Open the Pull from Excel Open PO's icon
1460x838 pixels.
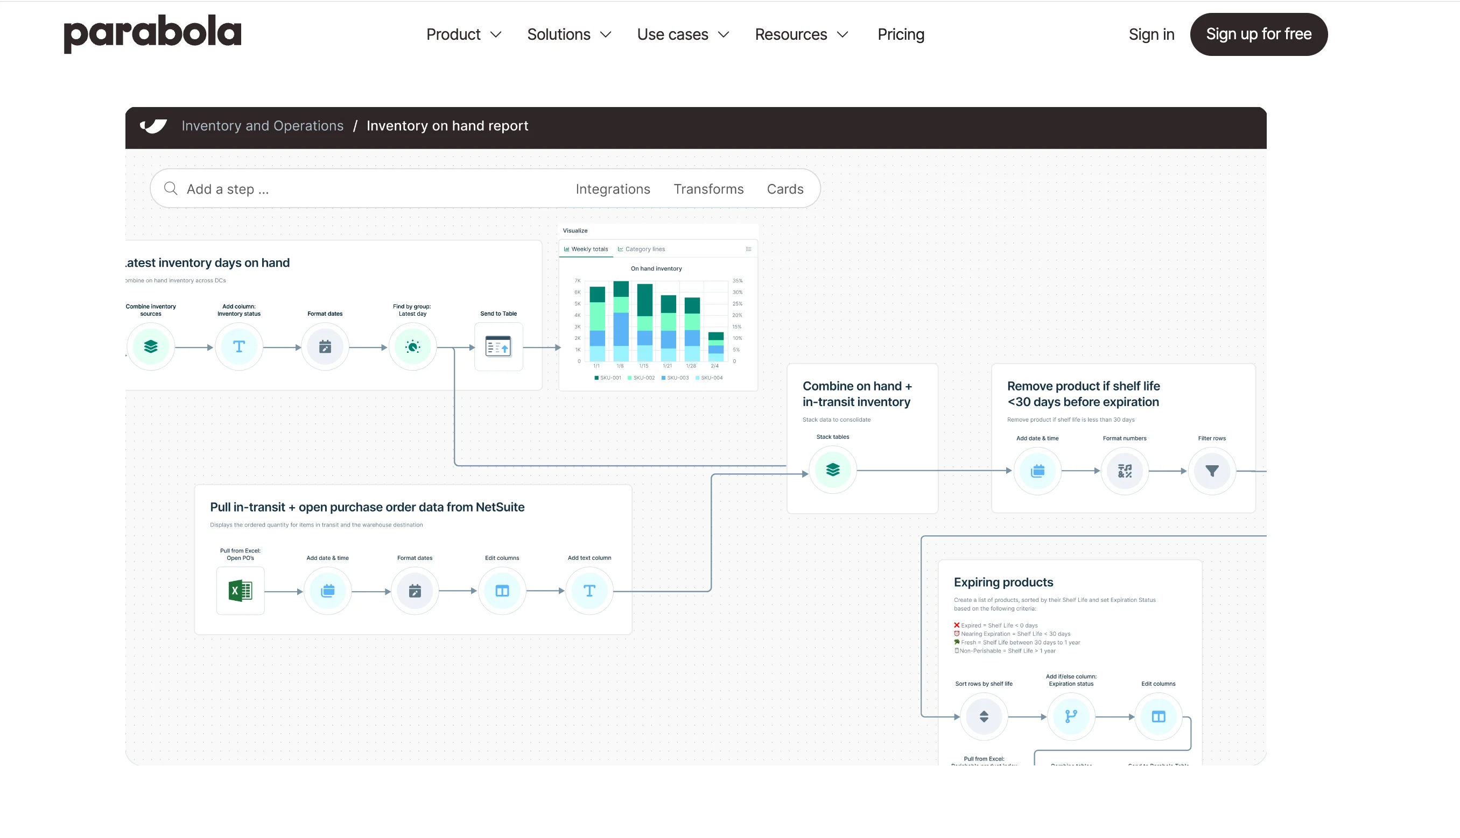[x=240, y=591]
